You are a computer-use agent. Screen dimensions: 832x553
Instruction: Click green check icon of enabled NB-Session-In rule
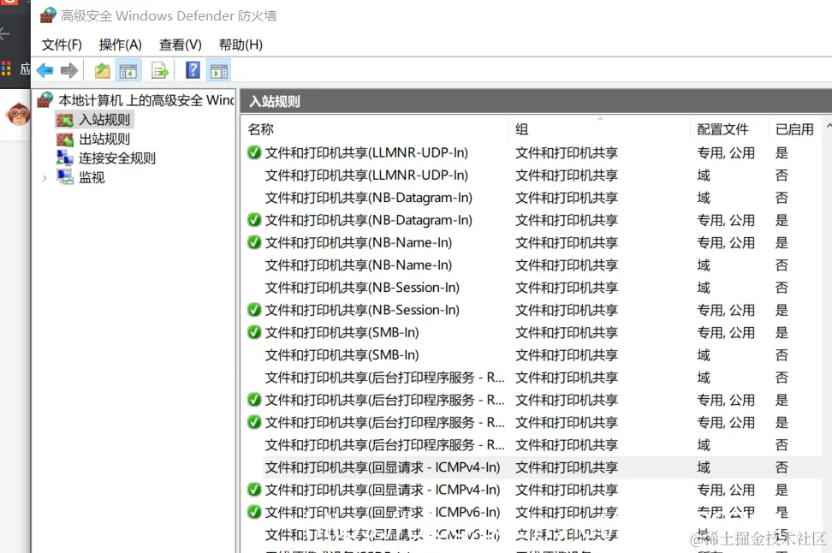[254, 309]
